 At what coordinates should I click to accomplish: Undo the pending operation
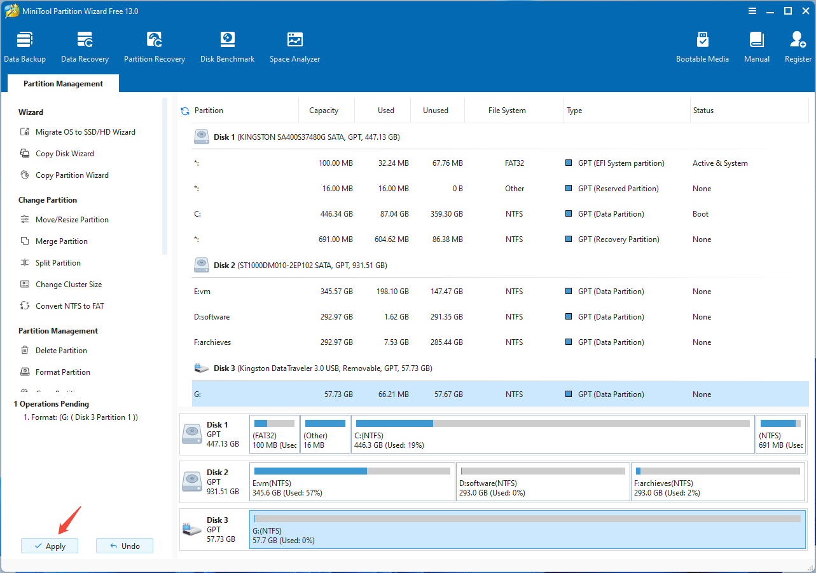click(x=124, y=545)
